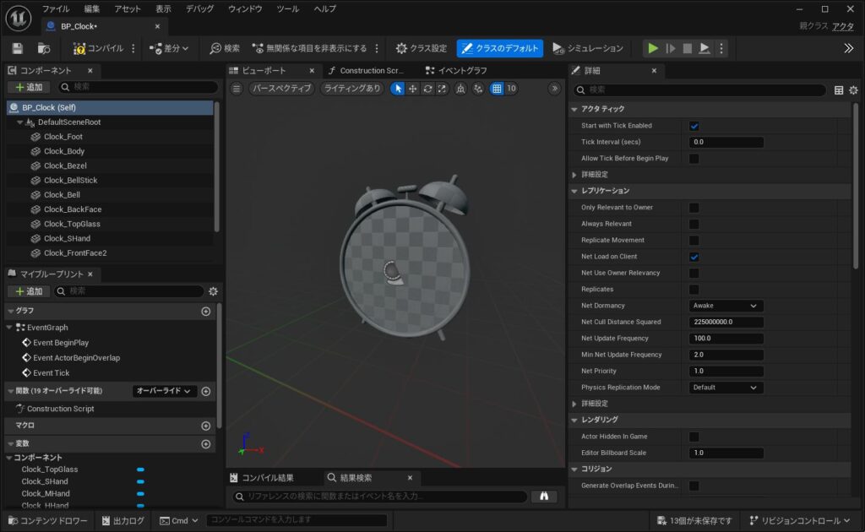Image resolution: width=865 pixels, height=532 pixels.
Task: Click the Tick Interval input field
Action: pyautogui.click(x=726, y=142)
